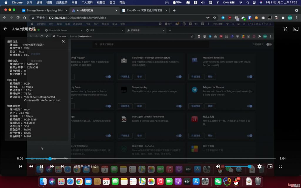This screenshot has height=188, width=301.
Task: Open player settings gear menu
Action: click(260, 166)
